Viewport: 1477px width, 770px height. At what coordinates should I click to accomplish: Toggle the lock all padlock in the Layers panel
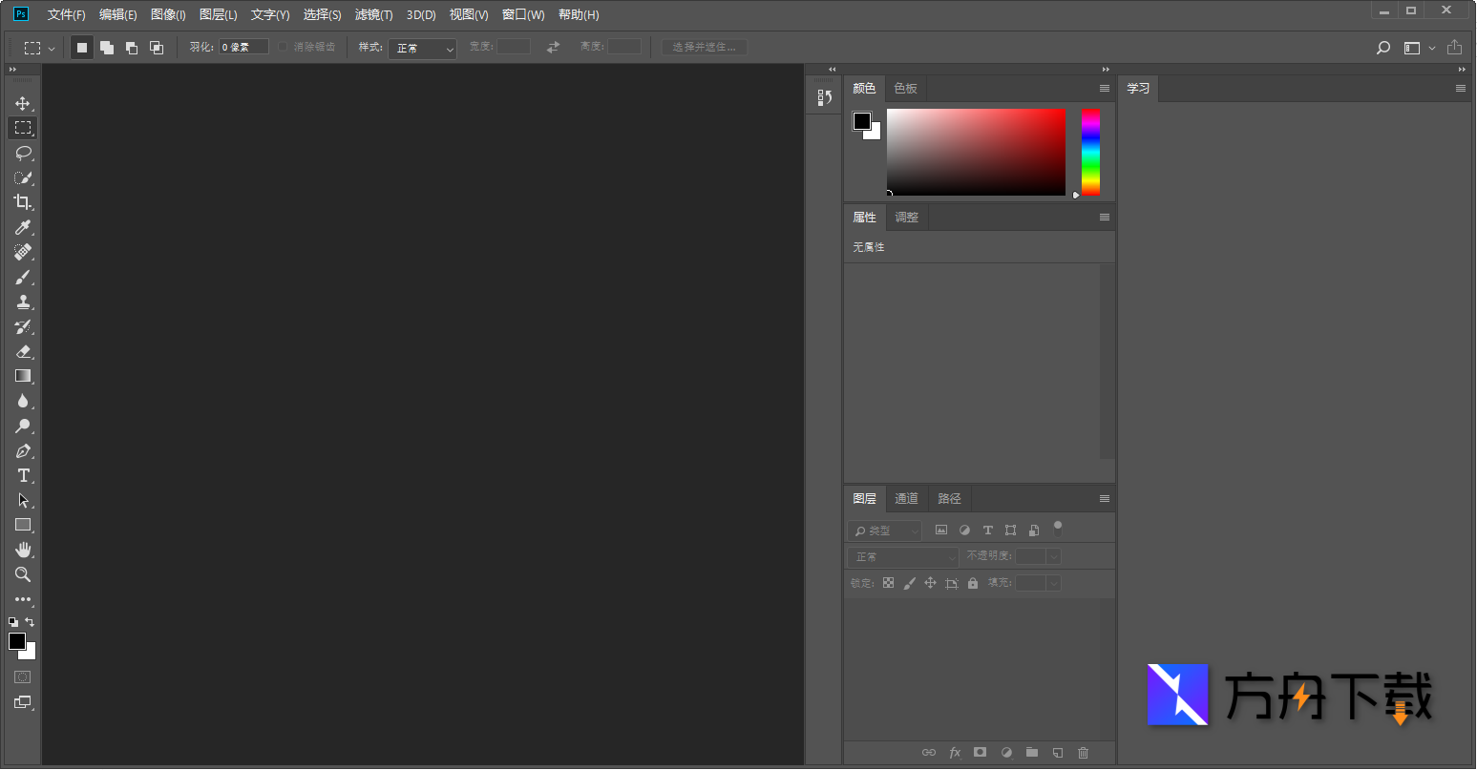972,582
